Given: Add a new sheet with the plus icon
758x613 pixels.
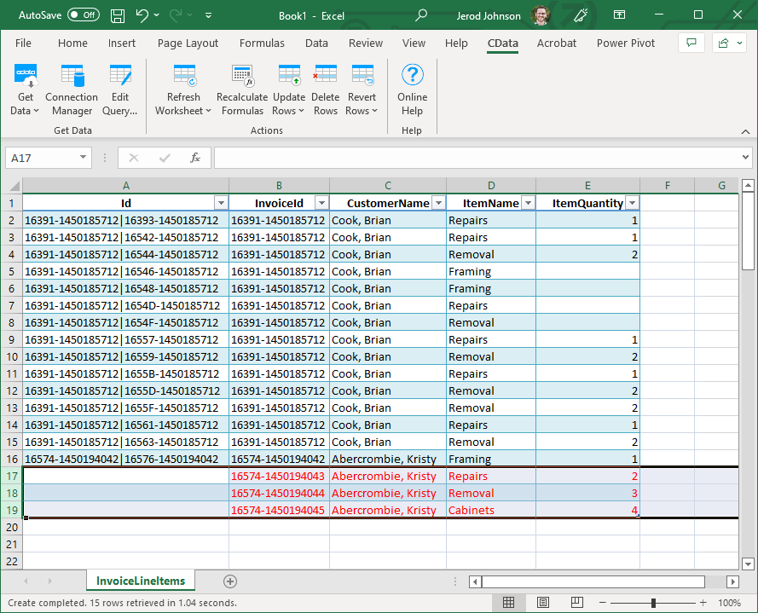Looking at the screenshot, I should click(230, 581).
